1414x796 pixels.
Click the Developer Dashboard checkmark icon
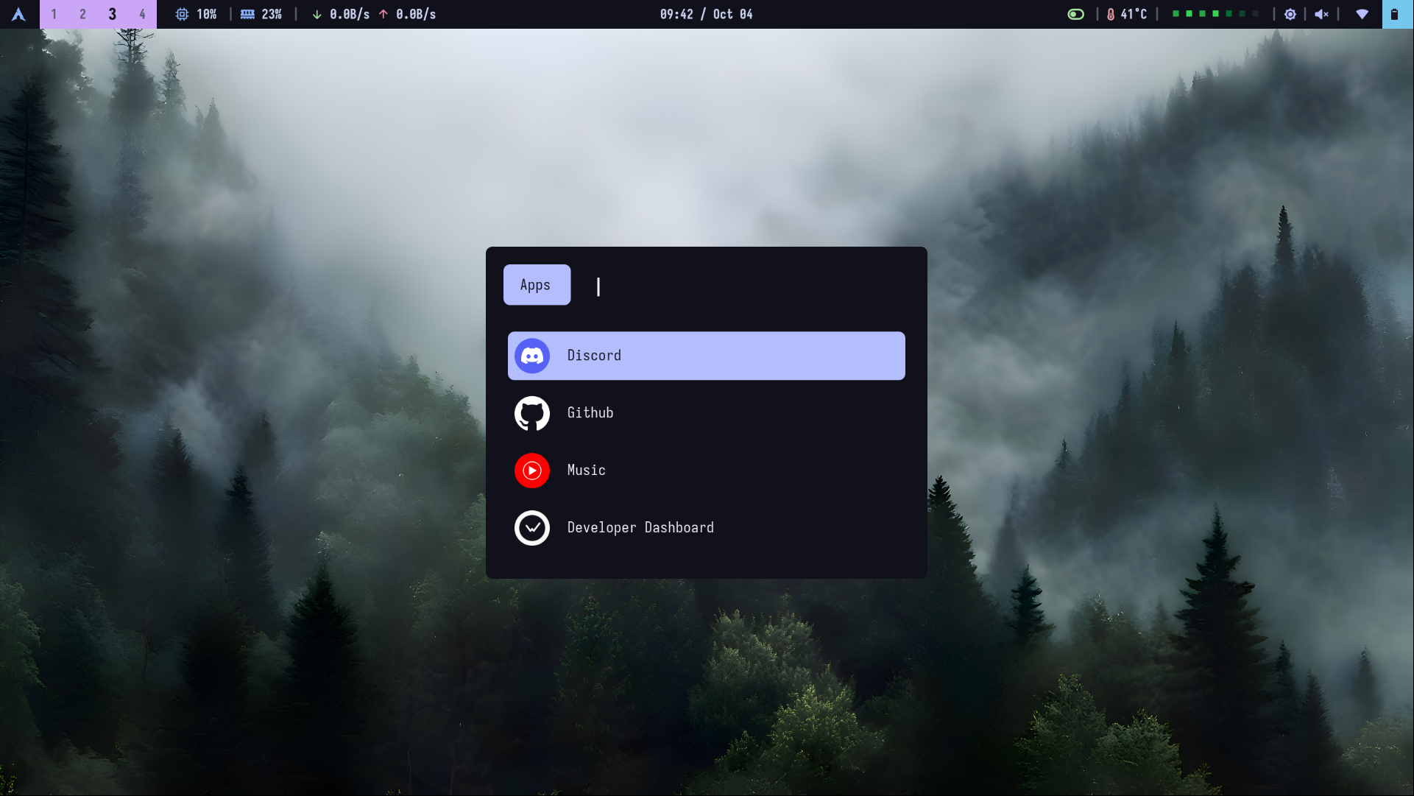[531, 528]
